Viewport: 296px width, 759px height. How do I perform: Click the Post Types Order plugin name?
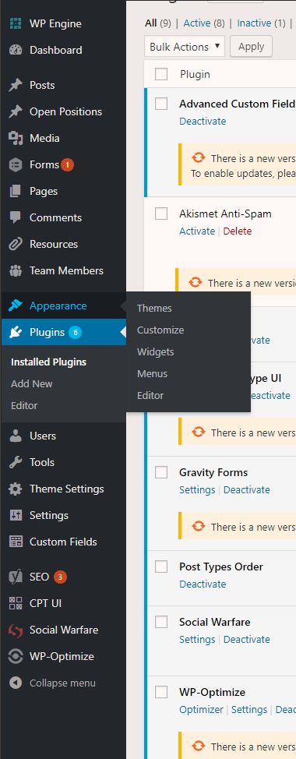coord(221,567)
